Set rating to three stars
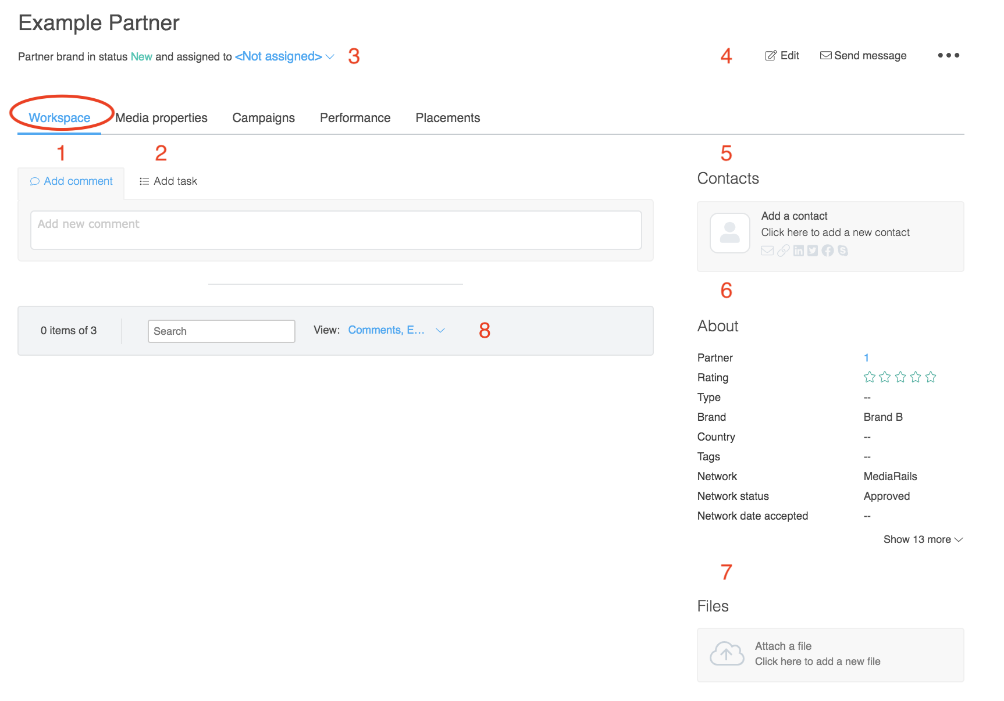The height and width of the screenshot is (701, 1004). pyautogui.click(x=900, y=377)
